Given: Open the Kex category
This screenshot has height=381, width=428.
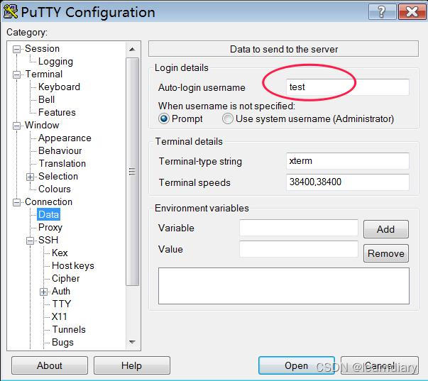Looking at the screenshot, I should pos(60,253).
